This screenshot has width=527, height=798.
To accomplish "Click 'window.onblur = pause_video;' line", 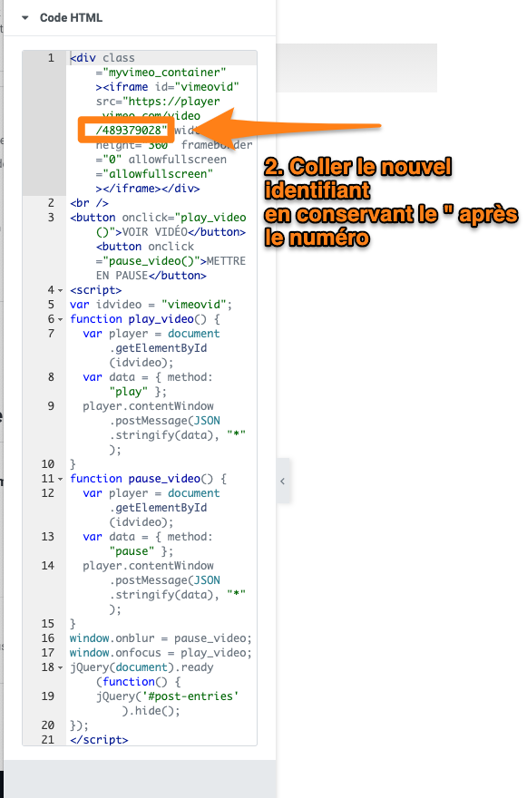I will [161, 638].
